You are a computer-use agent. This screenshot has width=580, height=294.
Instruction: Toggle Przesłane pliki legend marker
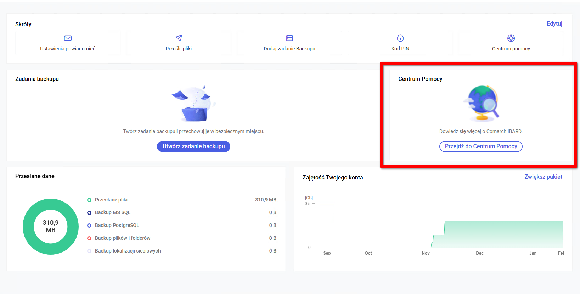(x=89, y=200)
